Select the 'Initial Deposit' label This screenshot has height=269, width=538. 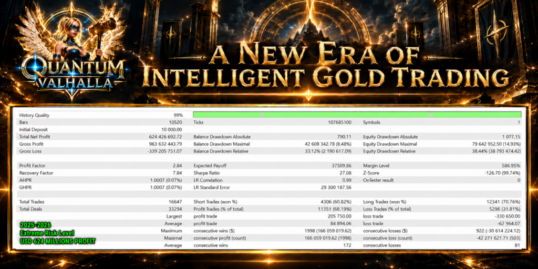tap(34, 130)
